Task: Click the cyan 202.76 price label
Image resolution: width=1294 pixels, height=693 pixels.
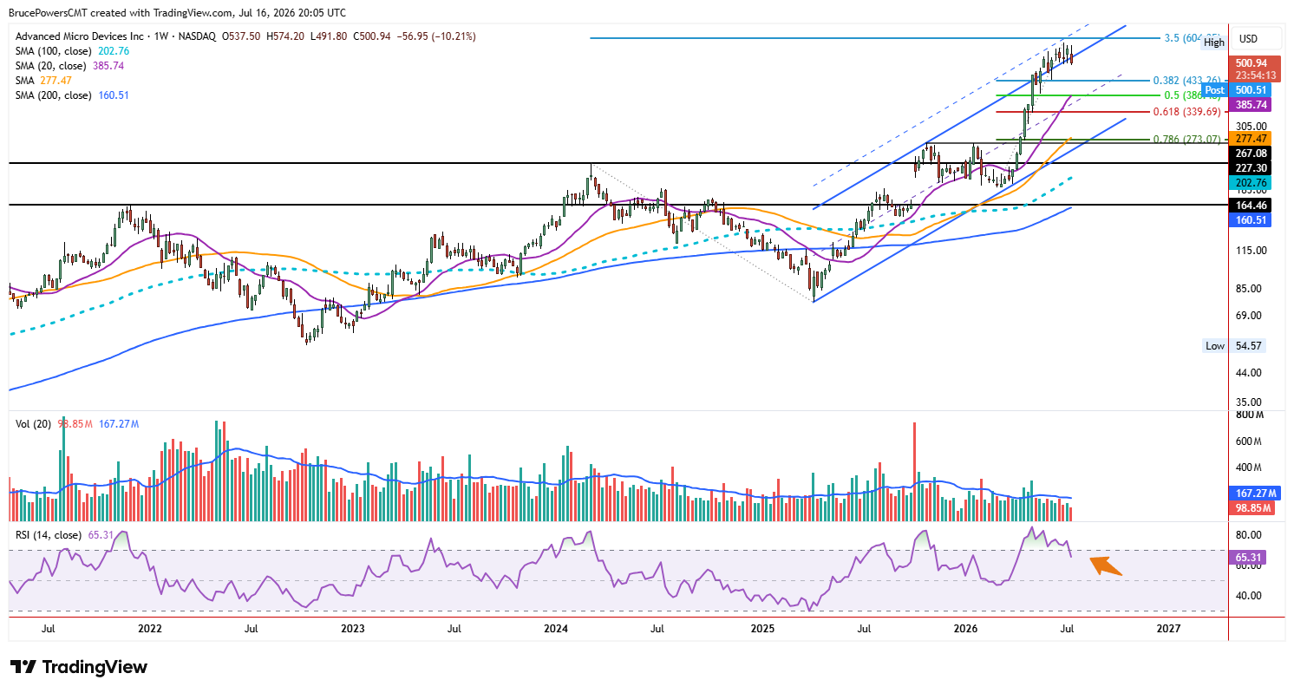Action: [x=1252, y=183]
